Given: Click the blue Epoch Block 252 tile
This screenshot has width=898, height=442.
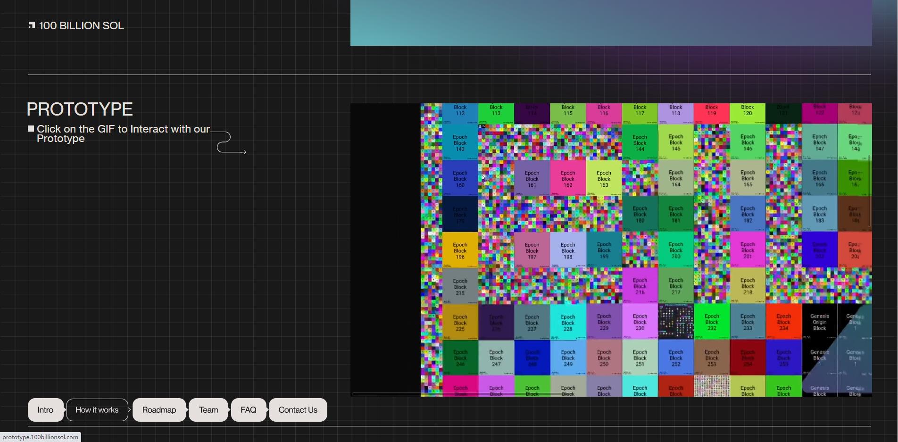Looking at the screenshot, I should click(676, 358).
